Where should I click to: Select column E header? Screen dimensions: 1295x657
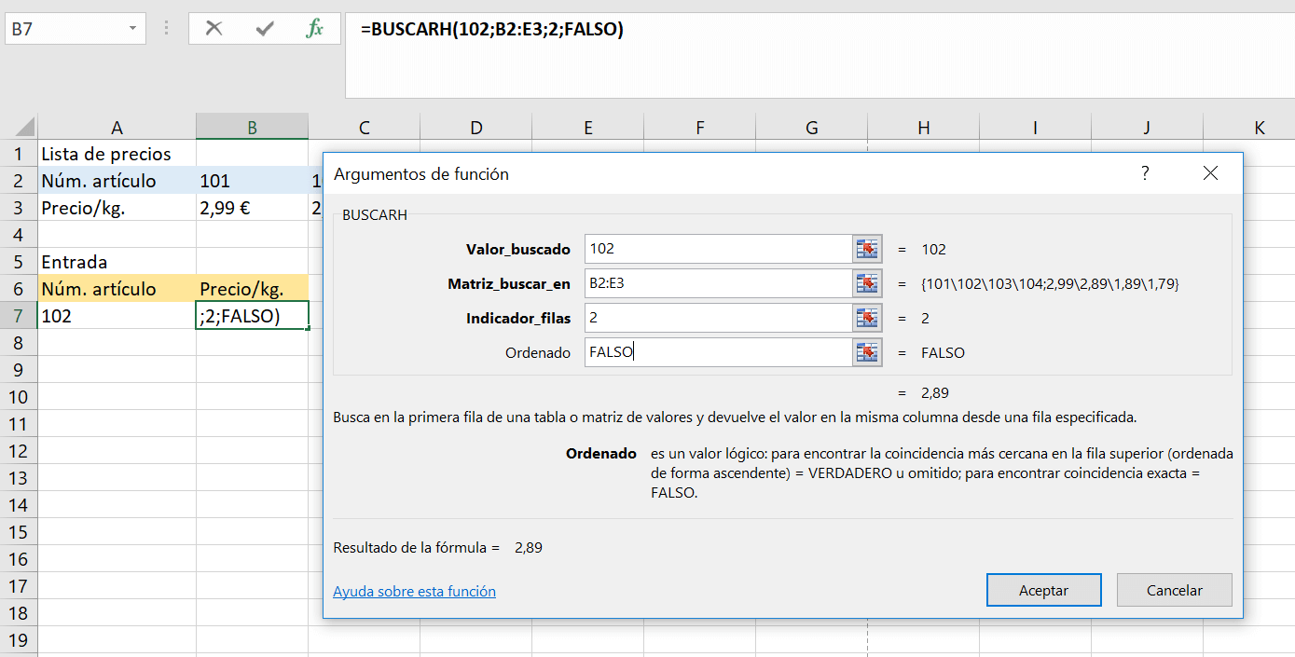tap(587, 128)
